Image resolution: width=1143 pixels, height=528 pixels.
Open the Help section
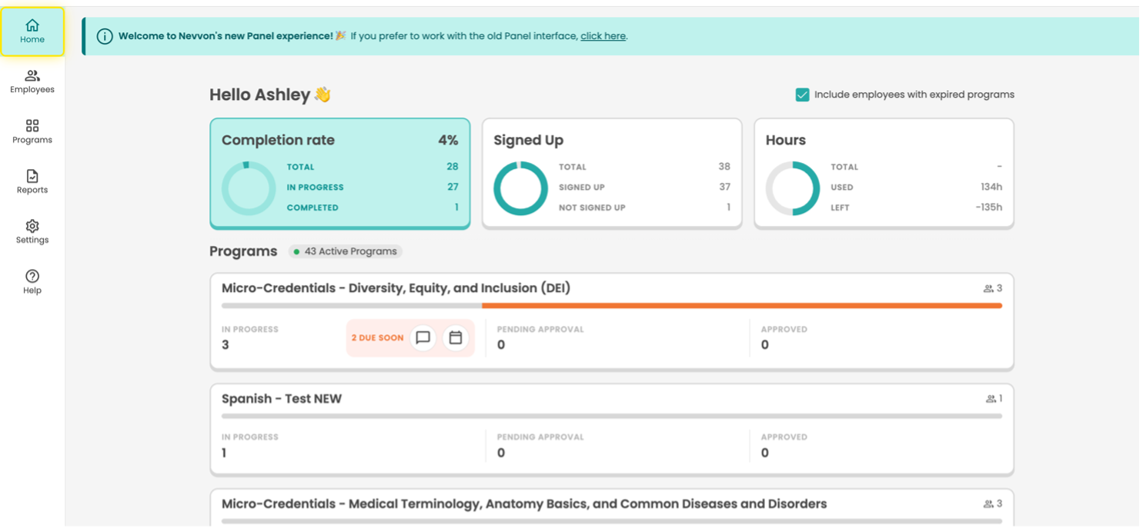(32, 281)
